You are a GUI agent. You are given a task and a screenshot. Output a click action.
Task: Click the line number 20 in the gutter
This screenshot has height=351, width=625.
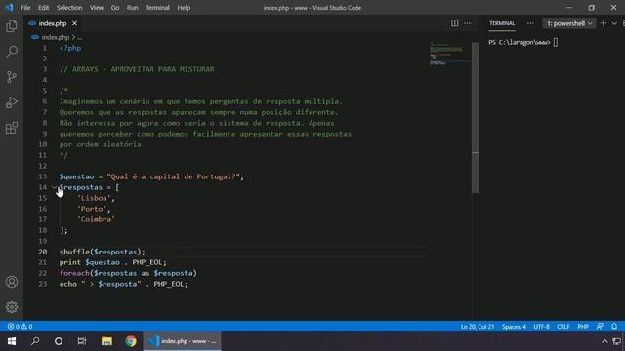(43, 252)
